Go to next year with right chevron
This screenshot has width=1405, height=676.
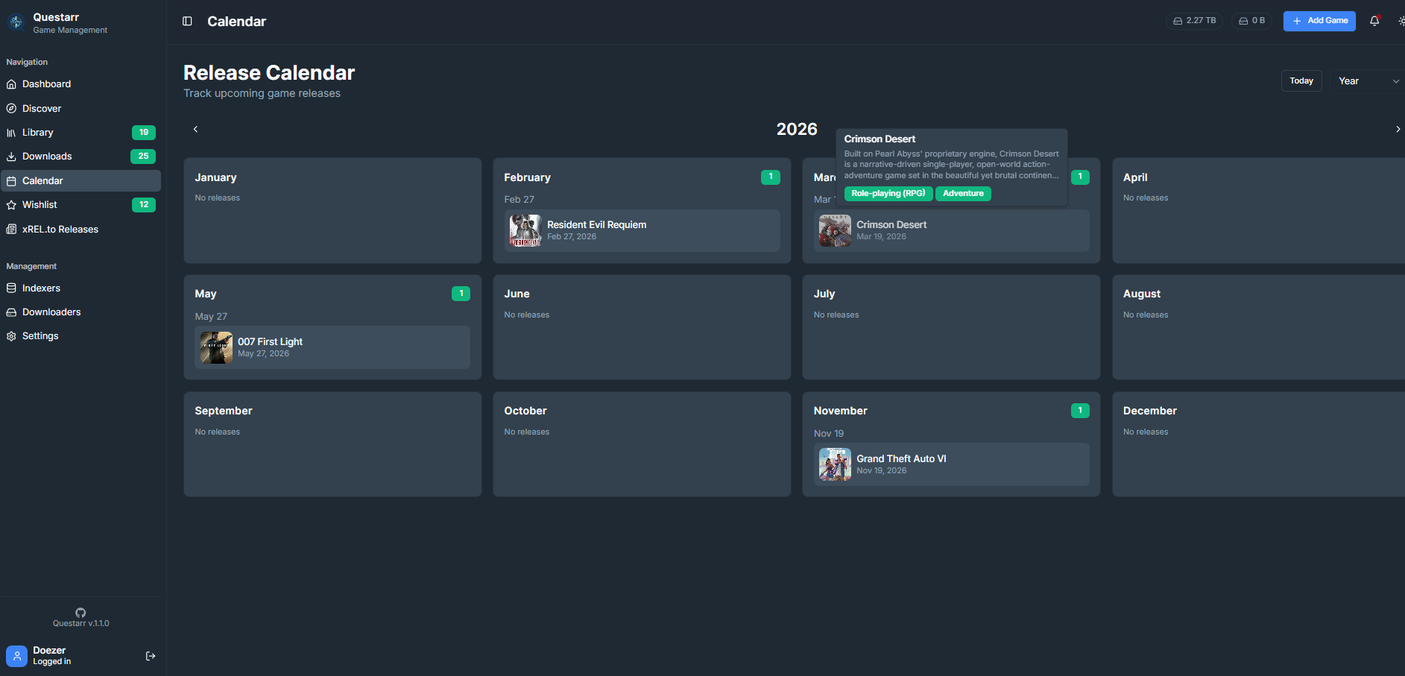[x=1397, y=129]
